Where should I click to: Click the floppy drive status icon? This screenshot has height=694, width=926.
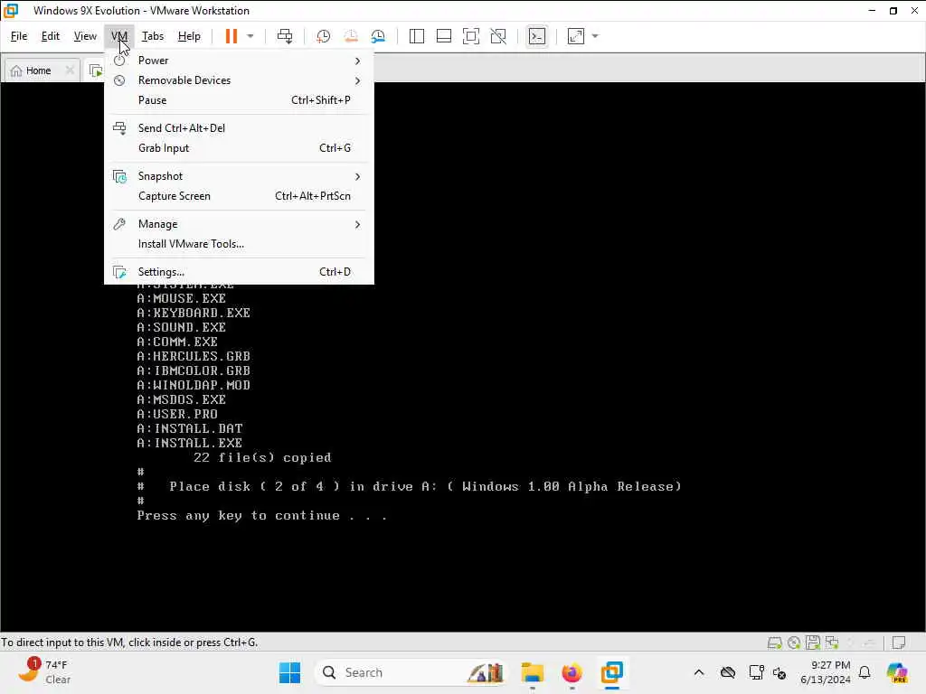coord(813,642)
